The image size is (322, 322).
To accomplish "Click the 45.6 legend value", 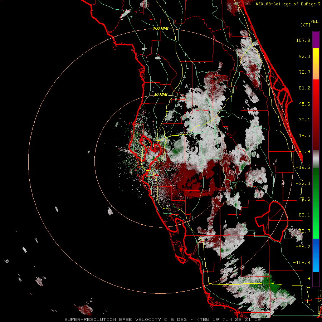I will [304, 104].
